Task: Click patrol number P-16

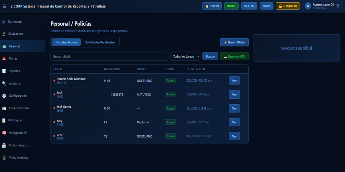Action: (x=107, y=81)
